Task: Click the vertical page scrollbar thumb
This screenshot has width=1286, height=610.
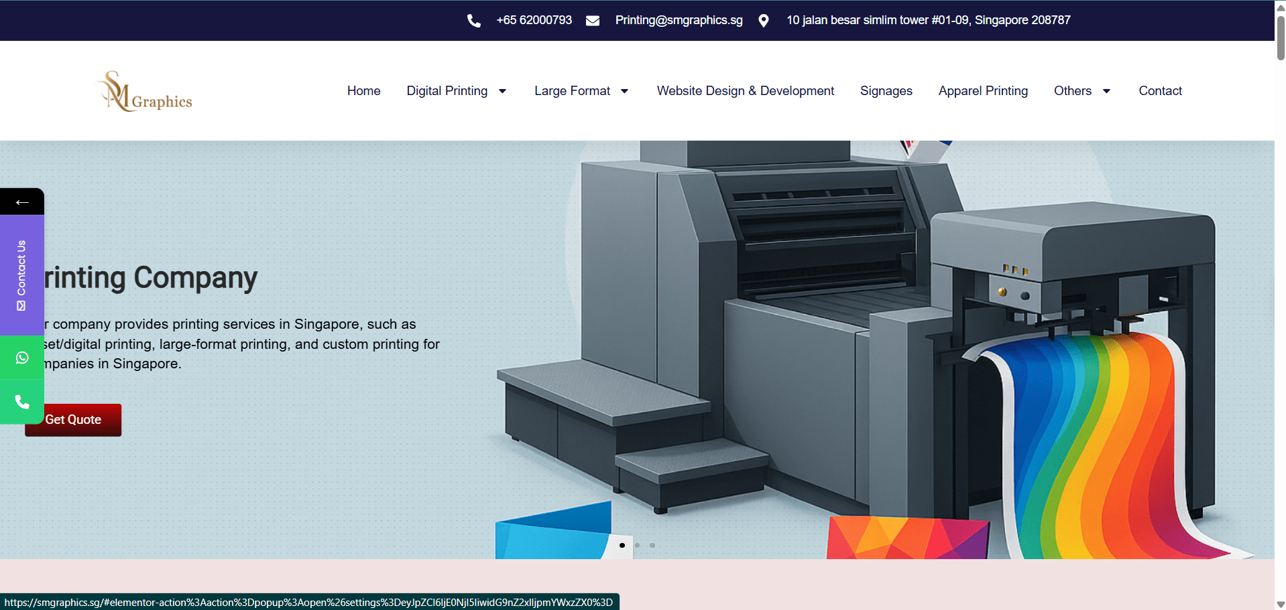Action: pyautogui.click(x=1280, y=37)
